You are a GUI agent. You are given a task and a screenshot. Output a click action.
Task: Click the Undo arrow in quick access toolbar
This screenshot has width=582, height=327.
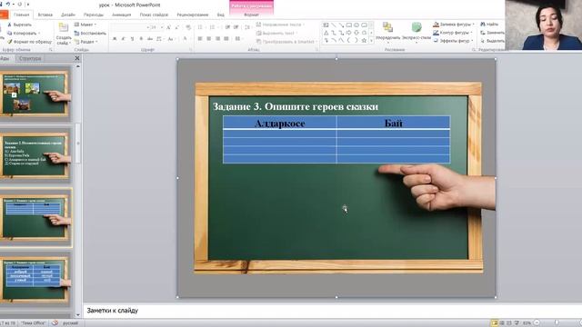point(8,5)
